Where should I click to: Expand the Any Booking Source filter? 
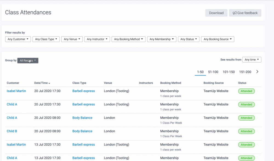(218, 39)
